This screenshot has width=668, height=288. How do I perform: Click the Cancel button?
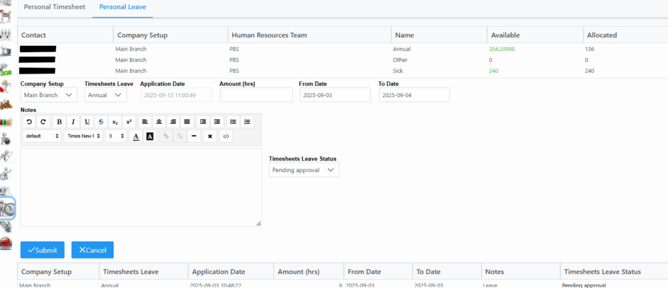(93, 250)
